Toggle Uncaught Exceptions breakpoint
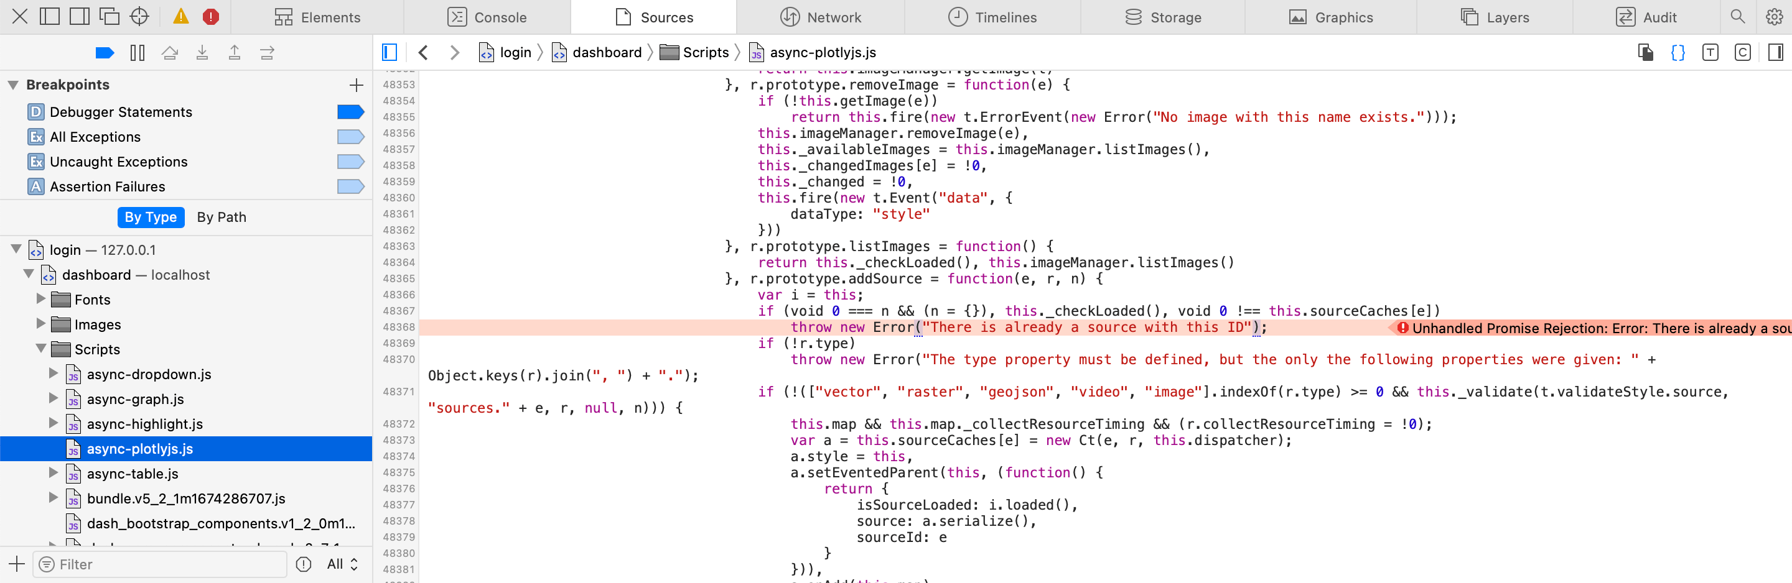1792x583 pixels. click(350, 162)
